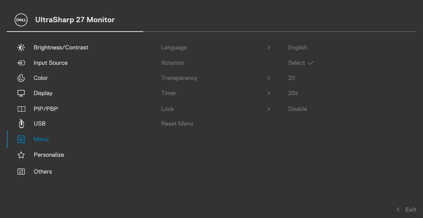Select the Input Source arrow icon
Viewport: 423px width, 218px height.
(x=21, y=63)
